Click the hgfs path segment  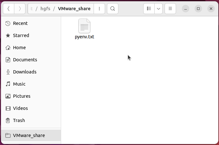pyautogui.click(x=45, y=9)
